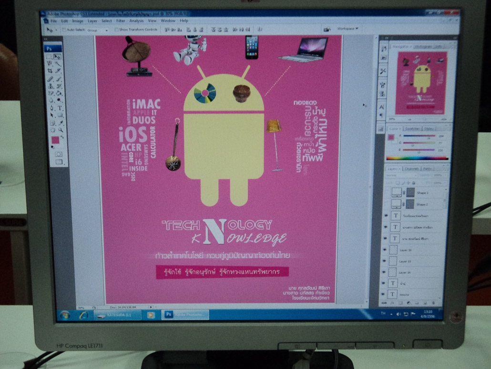Image resolution: width=491 pixels, height=369 pixels.
Task: Open the File menu
Action: coord(54,21)
